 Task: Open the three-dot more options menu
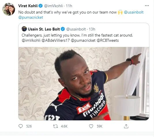click(147, 6)
